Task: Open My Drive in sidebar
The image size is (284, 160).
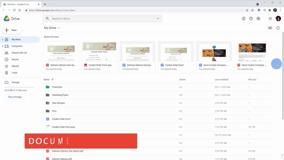Action: click(x=20, y=40)
